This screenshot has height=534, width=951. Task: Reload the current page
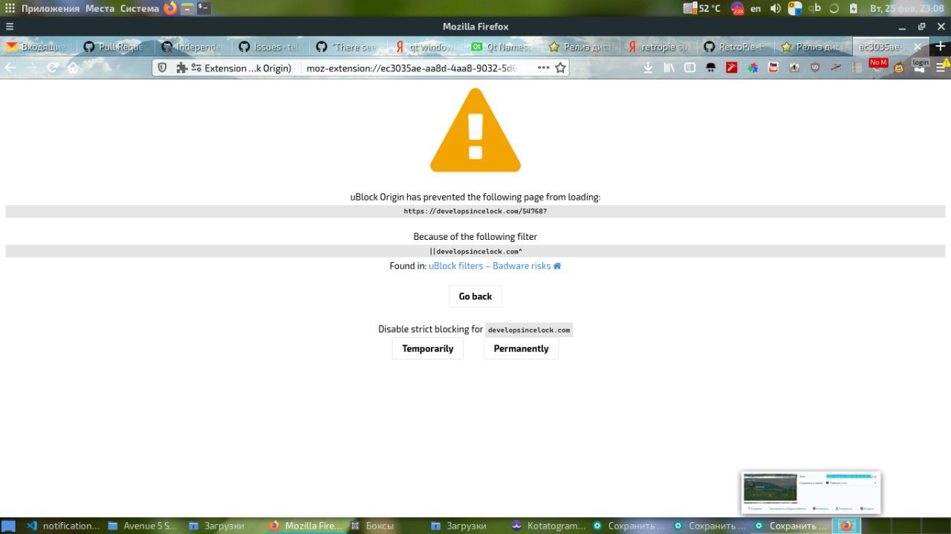[x=52, y=68]
